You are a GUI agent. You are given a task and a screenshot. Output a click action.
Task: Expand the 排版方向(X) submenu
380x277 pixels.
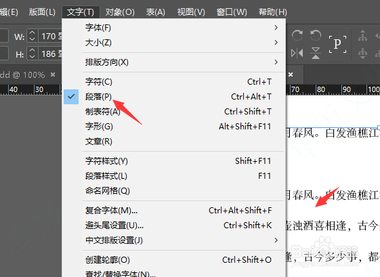point(174,62)
